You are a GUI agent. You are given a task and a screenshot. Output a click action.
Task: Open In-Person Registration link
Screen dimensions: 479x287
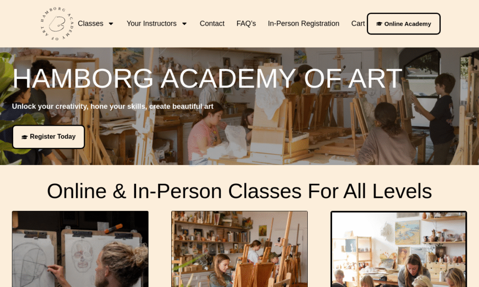[x=304, y=23]
